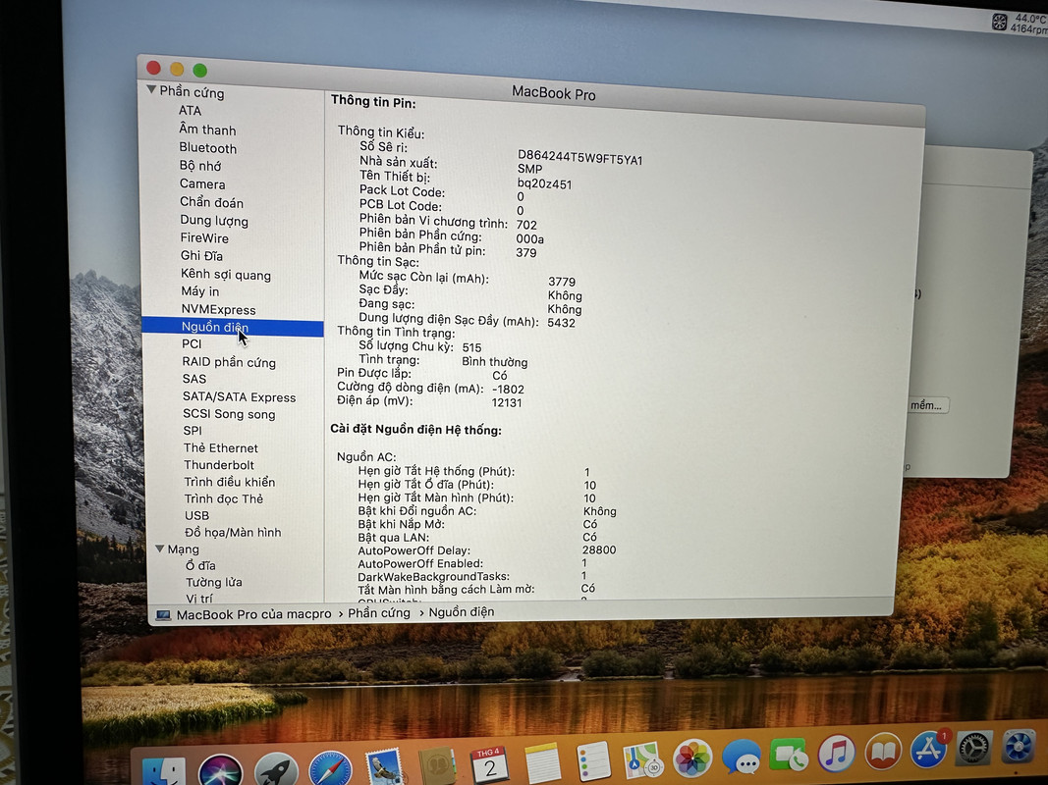Collapse the Mạng network section
Image resolution: width=1048 pixels, height=785 pixels.
pos(160,549)
